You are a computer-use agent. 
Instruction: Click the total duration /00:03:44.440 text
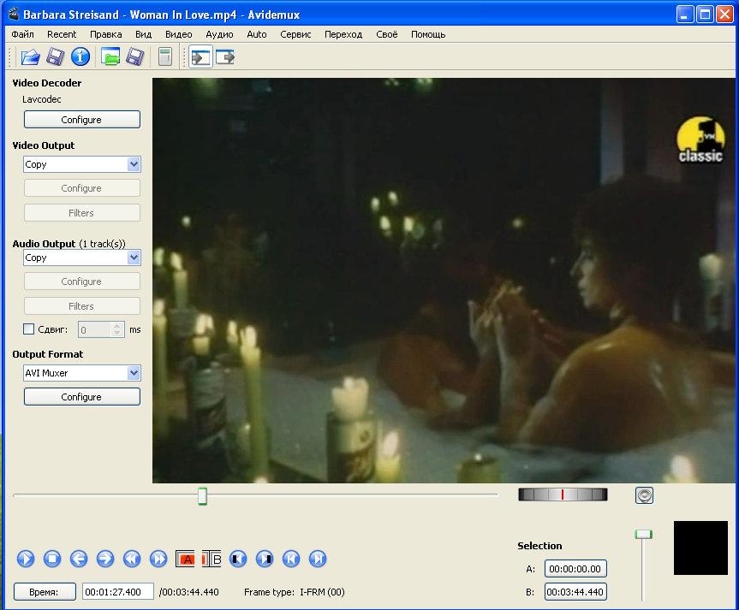(188, 592)
